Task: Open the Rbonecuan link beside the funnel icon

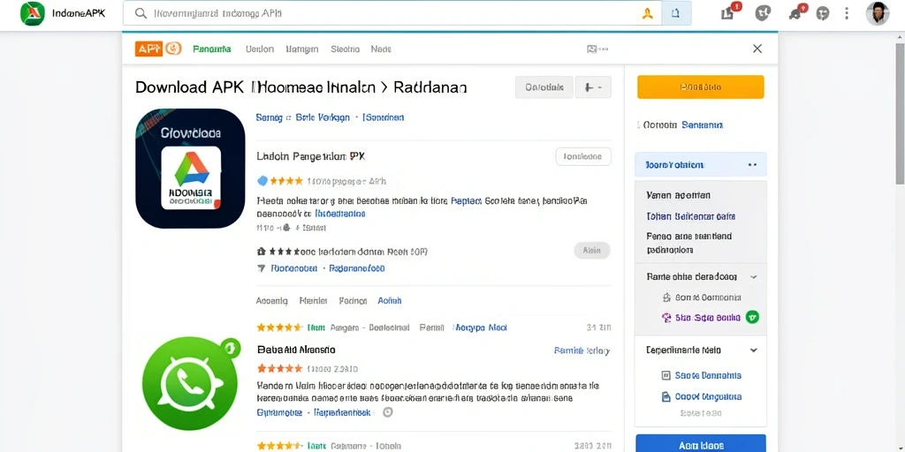Action: (294, 268)
